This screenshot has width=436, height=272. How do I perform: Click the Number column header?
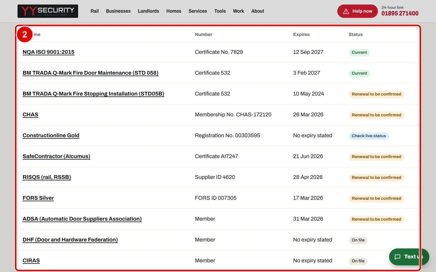203,35
